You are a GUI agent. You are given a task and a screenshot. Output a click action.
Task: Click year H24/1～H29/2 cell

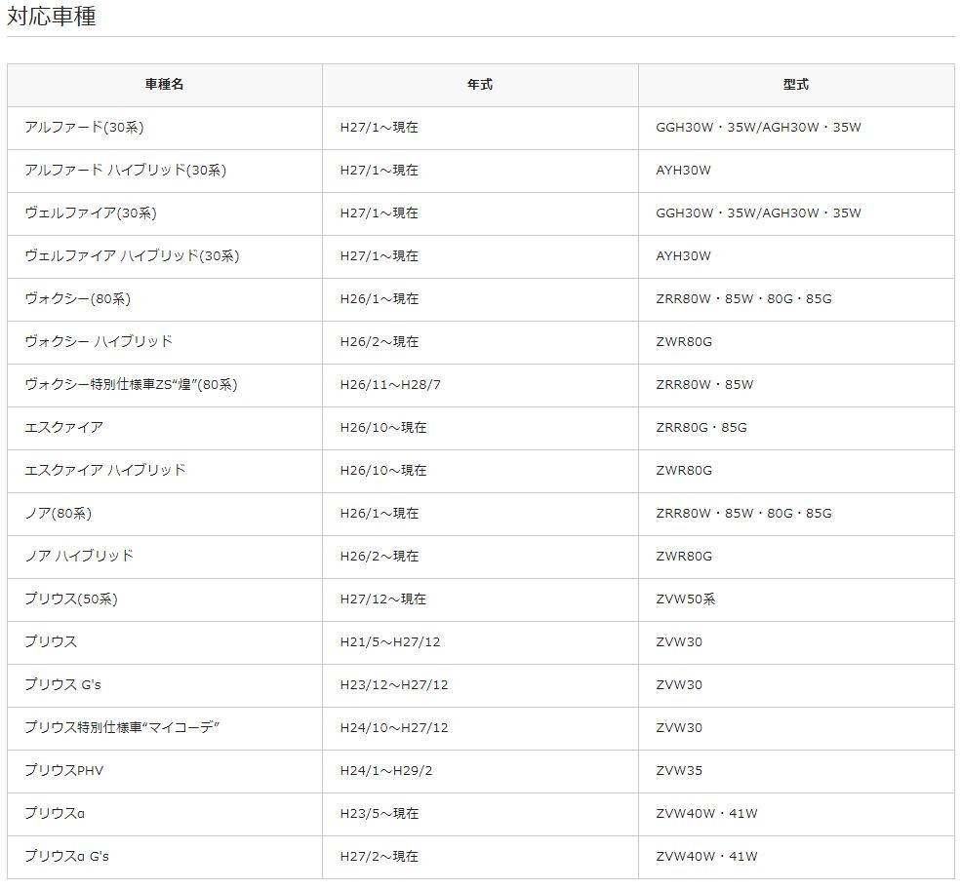[480, 770]
